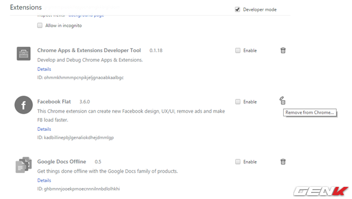
Task: Click the GENK watermark logo
Action: (x=321, y=191)
